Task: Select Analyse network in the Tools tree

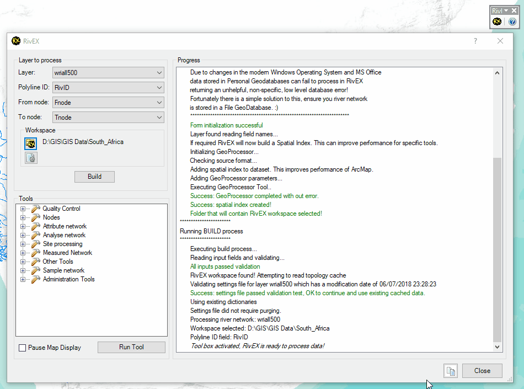Action: coord(64,235)
